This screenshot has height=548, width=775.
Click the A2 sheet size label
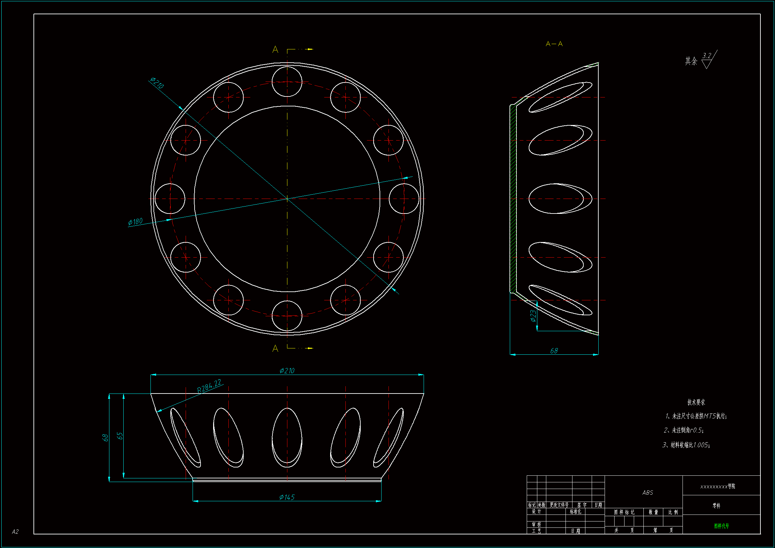pyautogui.click(x=15, y=532)
